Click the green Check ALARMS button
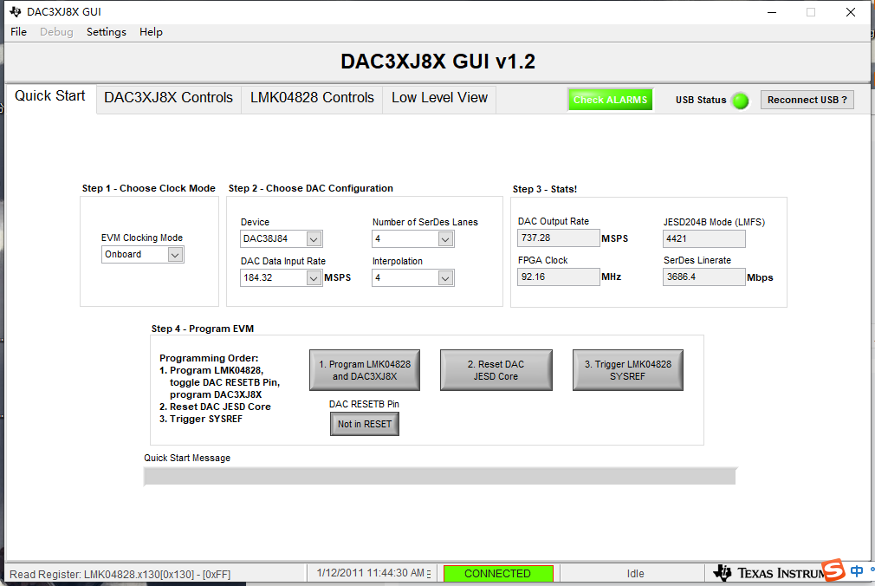The height and width of the screenshot is (586, 875). [x=611, y=100]
